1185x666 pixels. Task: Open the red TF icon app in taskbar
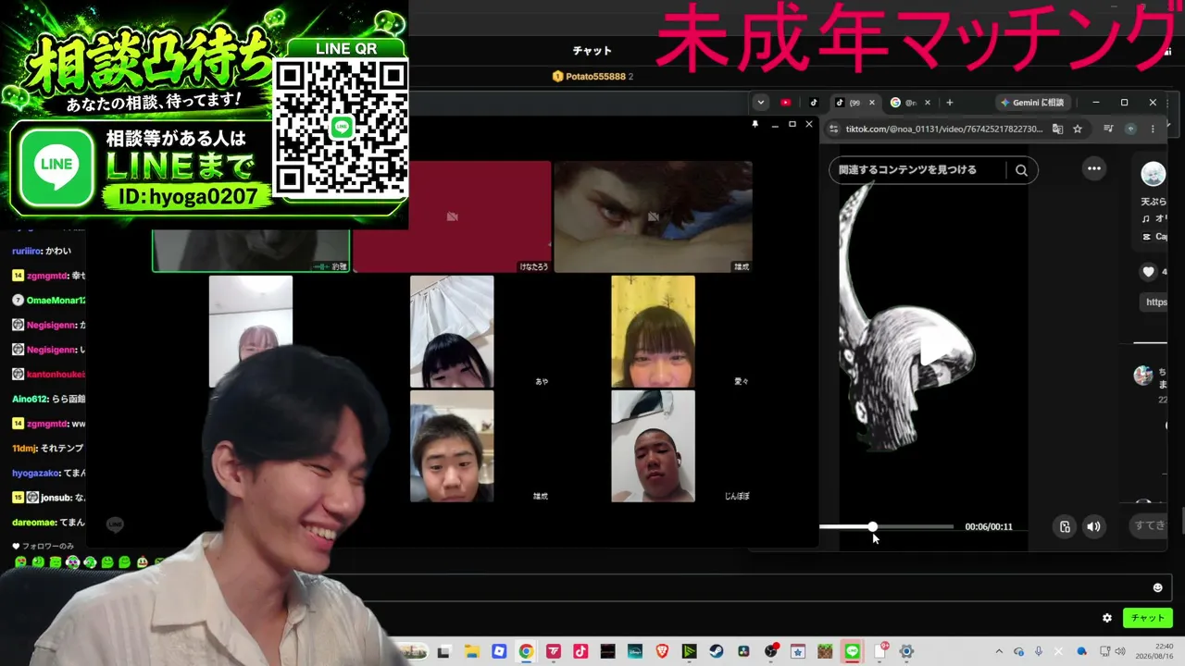click(554, 651)
